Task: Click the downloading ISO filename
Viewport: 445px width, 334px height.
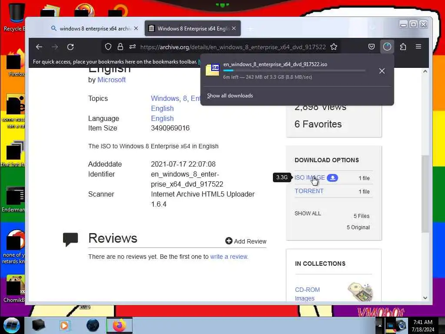Action: 275,64
